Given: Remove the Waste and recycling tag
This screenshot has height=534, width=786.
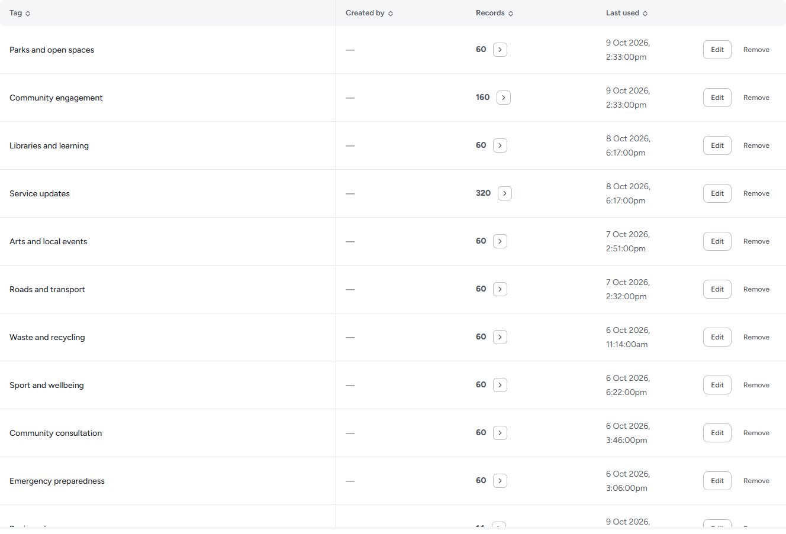Looking at the screenshot, I should click(x=756, y=337).
